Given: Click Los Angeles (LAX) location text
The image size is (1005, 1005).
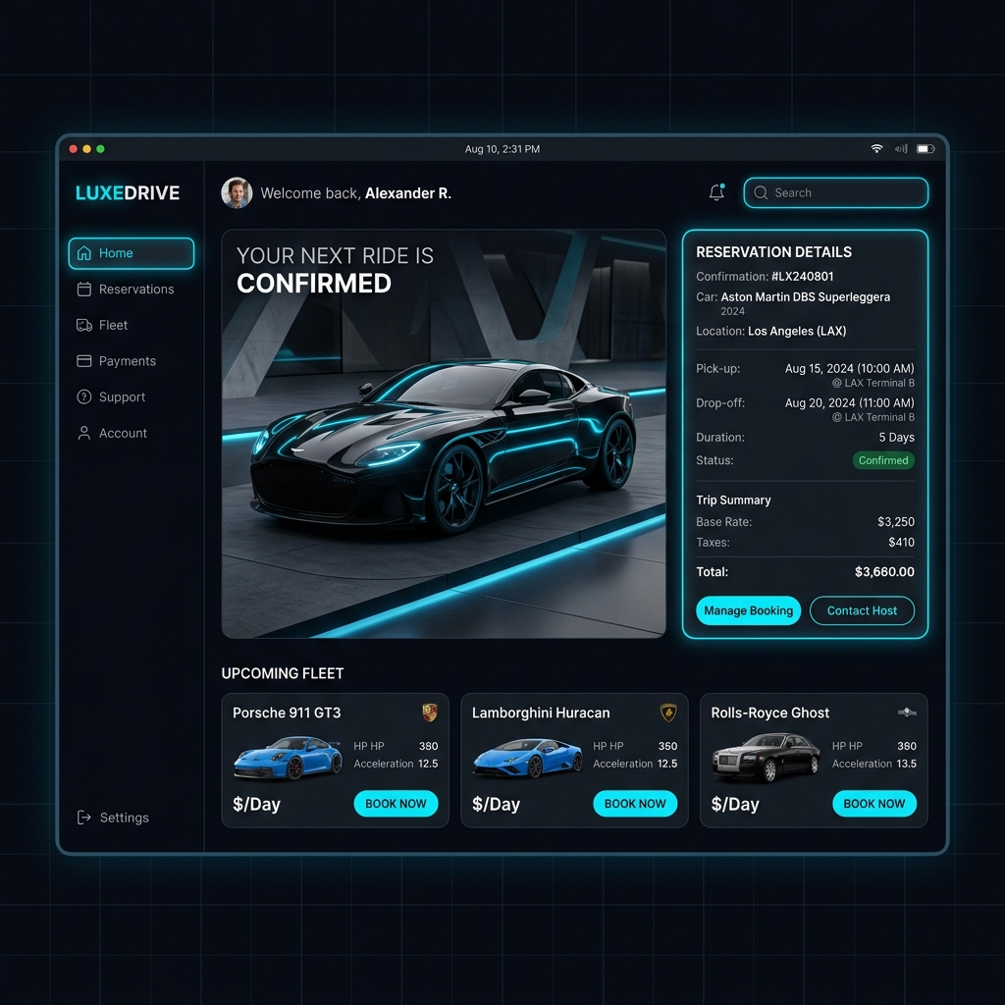Looking at the screenshot, I should pyautogui.click(x=797, y=331).
